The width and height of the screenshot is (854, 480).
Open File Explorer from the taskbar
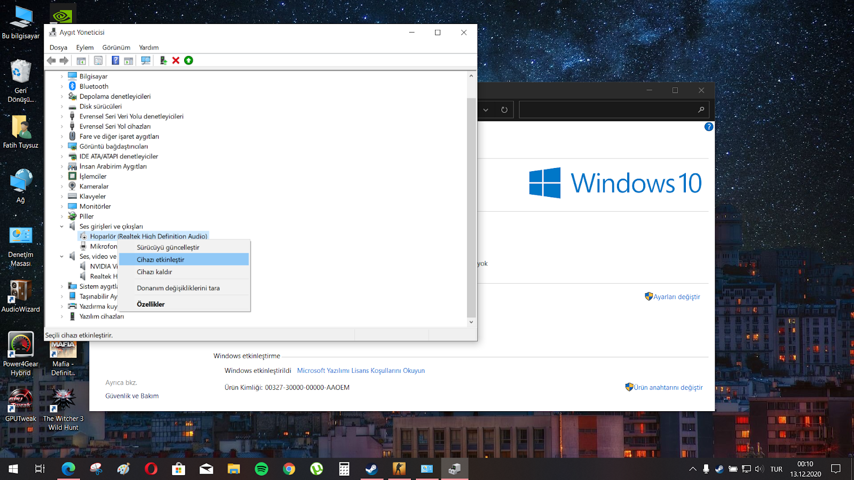tap(234, 469)
